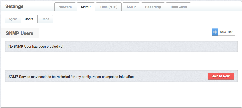Click the Settings page title
This screenshot has height=108, width=242.
click(14, 6)
